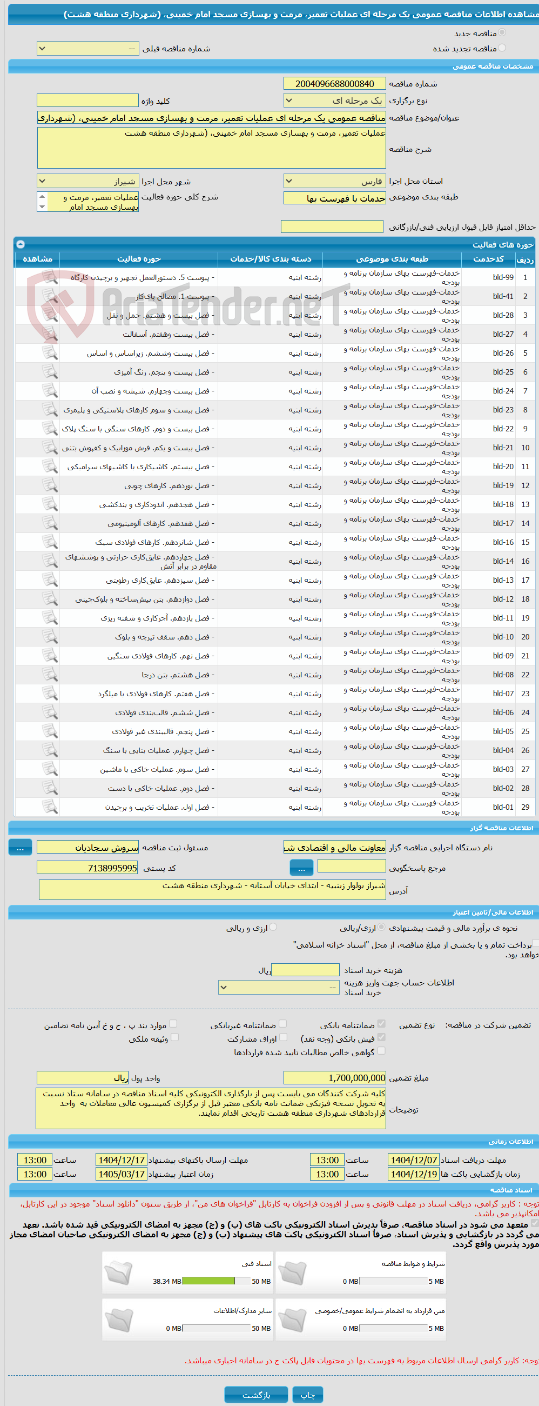Check the گواهی خالص مطالبات checkbox
Viewport: 539px width, 1406px height.
coord(381,1051)
